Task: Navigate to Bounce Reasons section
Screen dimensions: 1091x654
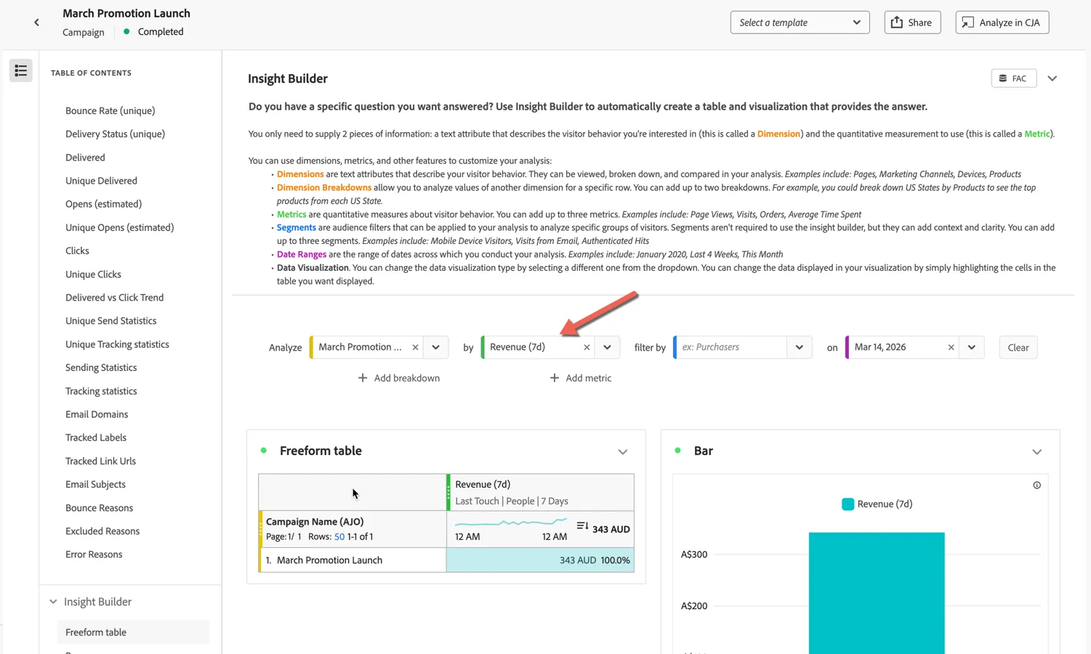Action: (100, 508)
